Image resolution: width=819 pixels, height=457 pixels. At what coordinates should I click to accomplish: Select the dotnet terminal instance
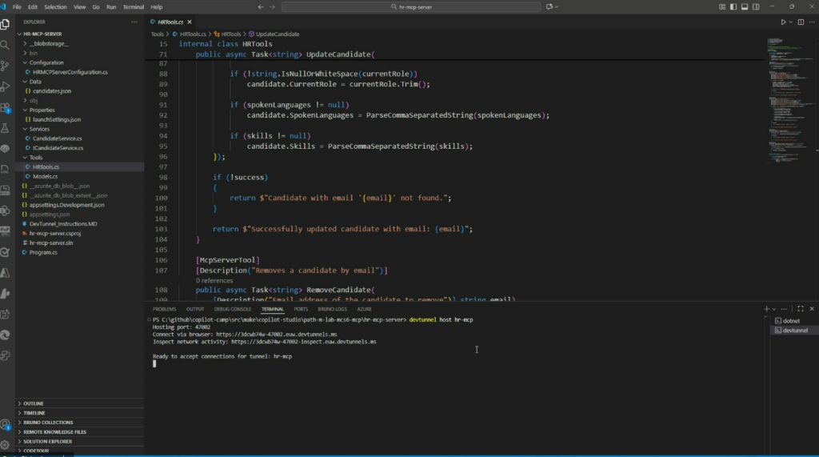(791, 320)
